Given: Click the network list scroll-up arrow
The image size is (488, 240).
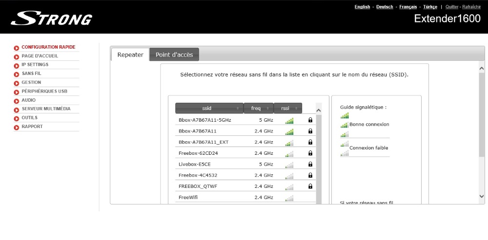Looking at the screenshot, I should coord(318,110).
